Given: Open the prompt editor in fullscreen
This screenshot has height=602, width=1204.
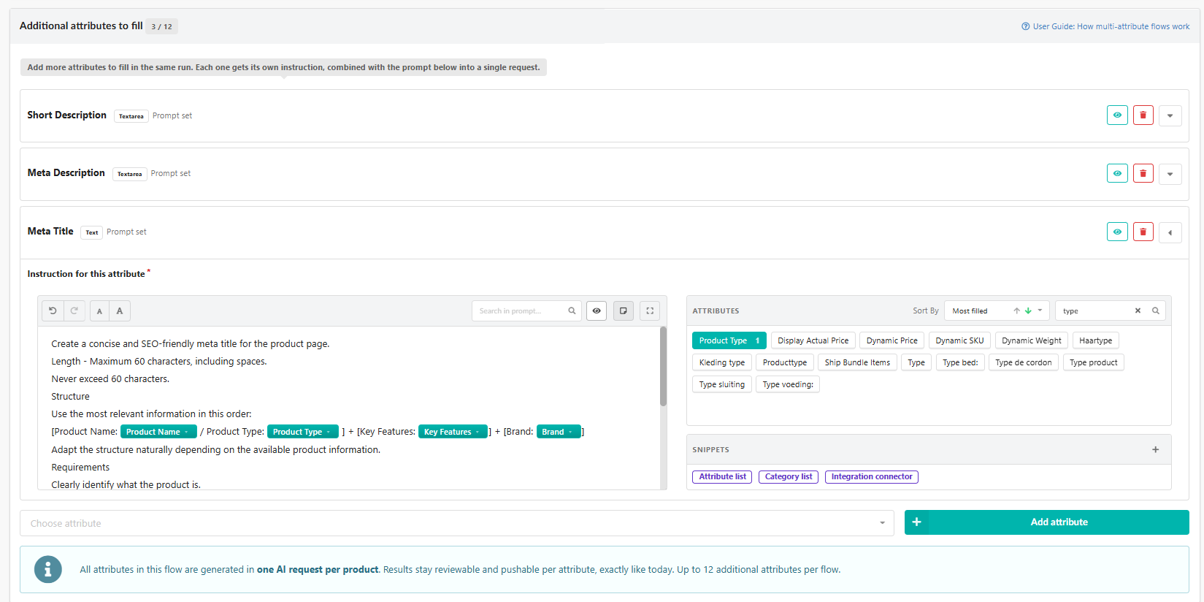Looking at the screenshot, I should [650, 310].
